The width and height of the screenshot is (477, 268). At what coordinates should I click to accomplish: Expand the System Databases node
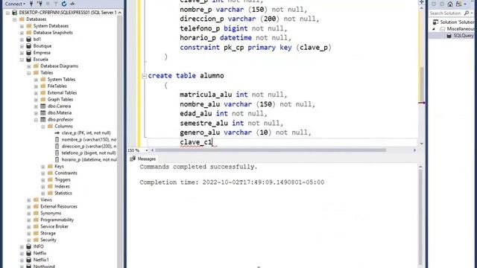tap(22, 26)
